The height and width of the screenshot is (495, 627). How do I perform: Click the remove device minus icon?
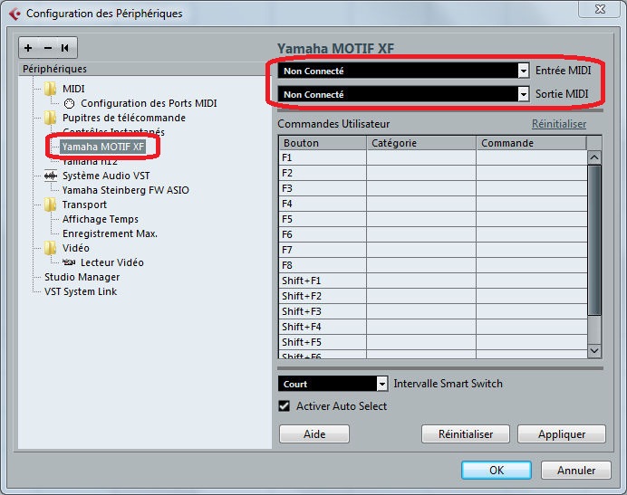[47, 48]
